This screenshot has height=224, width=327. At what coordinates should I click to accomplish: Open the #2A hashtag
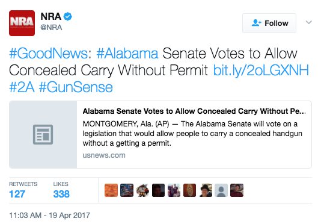tap(22, 87)
